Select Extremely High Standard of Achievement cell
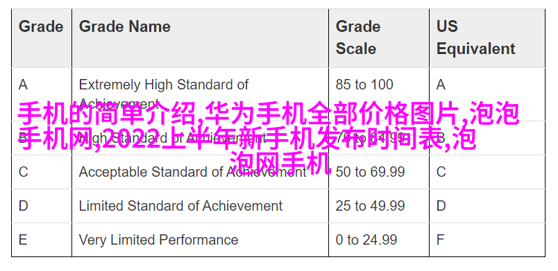 tap(200, 94)
